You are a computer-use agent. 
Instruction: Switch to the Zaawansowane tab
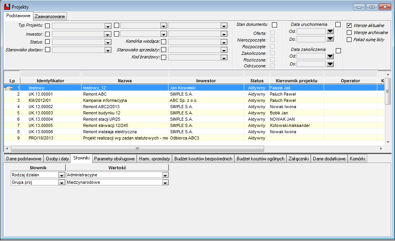click(50, 16)
